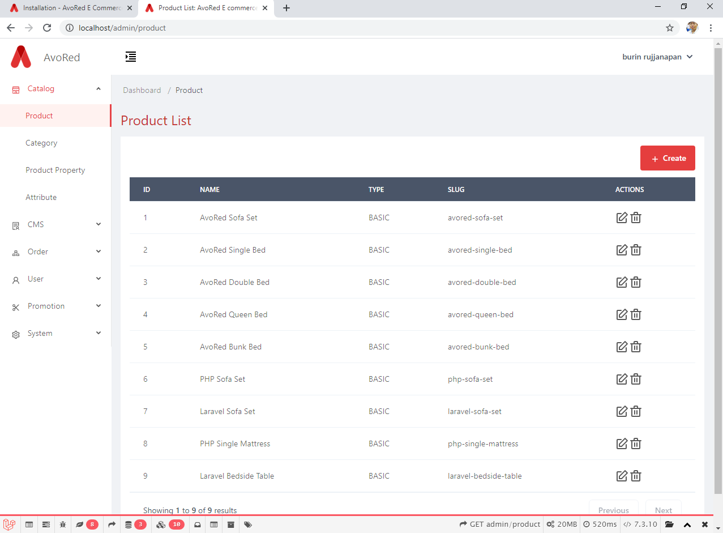The image size is (723, 533).
Task: Open the burin rujjanapan user dropdown
Action: (x=657, y=57)
